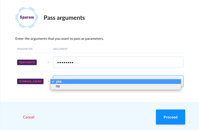This screenshot has height=130, width=199.
Task: Click the "Pass arguments" heading
Action: (x=64, y=18)
